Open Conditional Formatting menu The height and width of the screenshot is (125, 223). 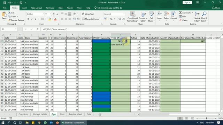(132, 17)
